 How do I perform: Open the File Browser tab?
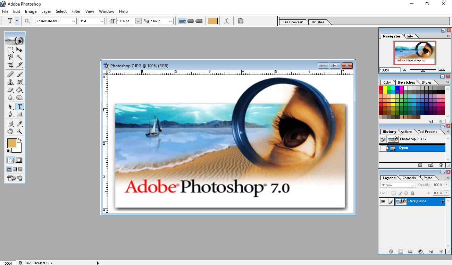click(293, 22)
